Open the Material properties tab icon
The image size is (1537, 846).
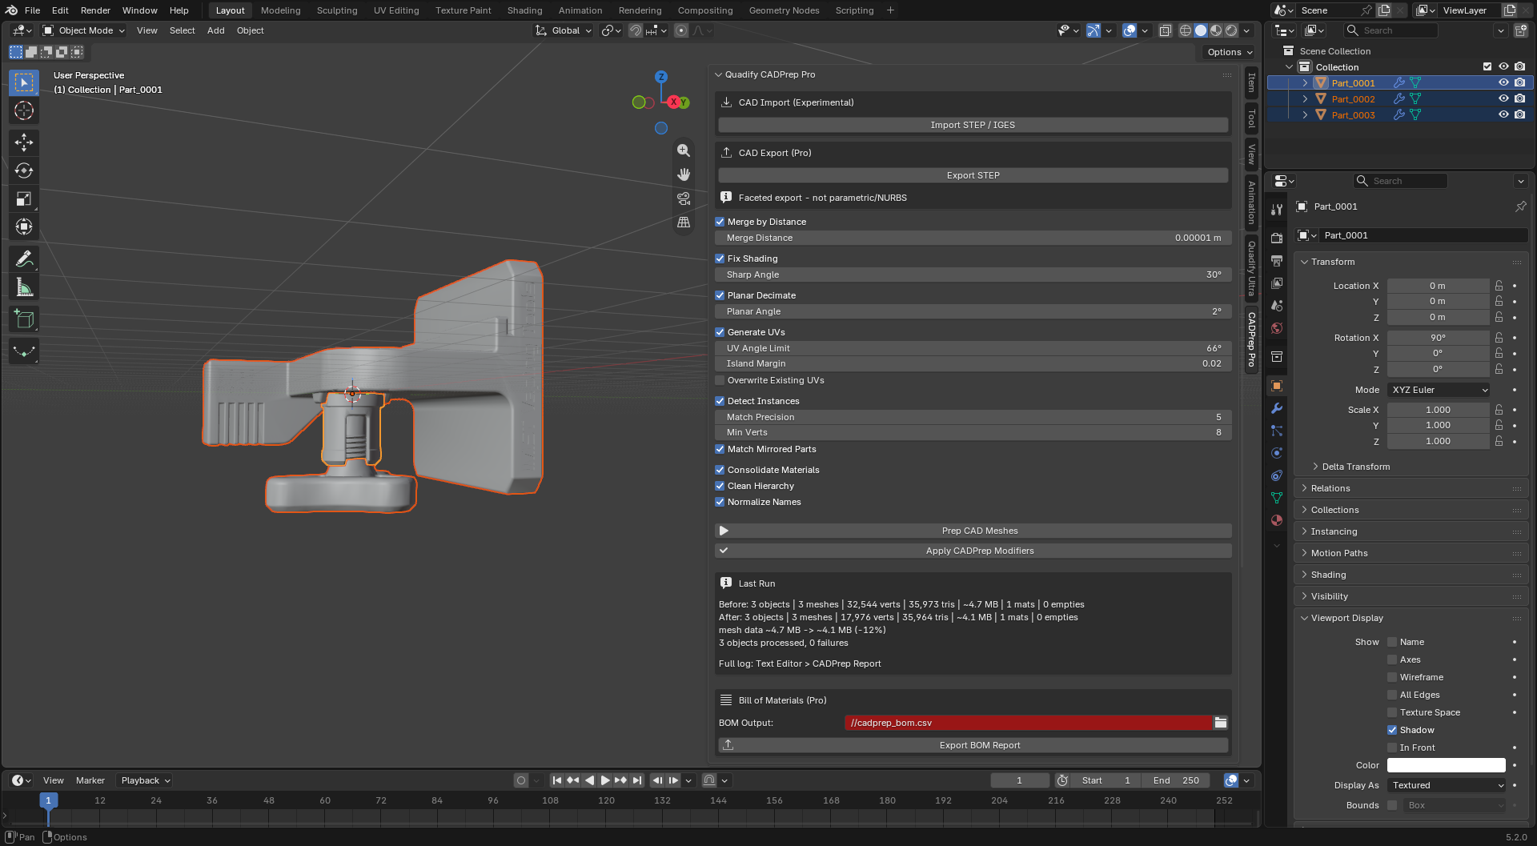pyautogui.click(x=1277, y=520)
